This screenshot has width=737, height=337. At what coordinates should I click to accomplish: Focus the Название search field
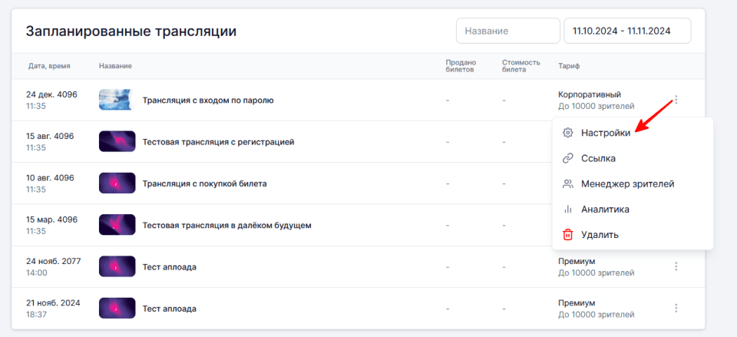click(507, 31)
